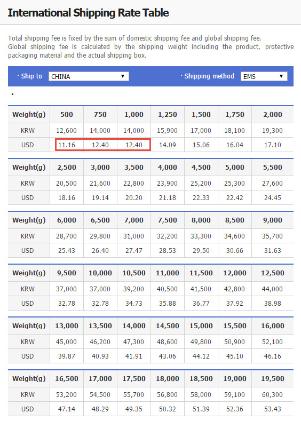
Task: Click the 2,500 weight column header
Action: 67,167
